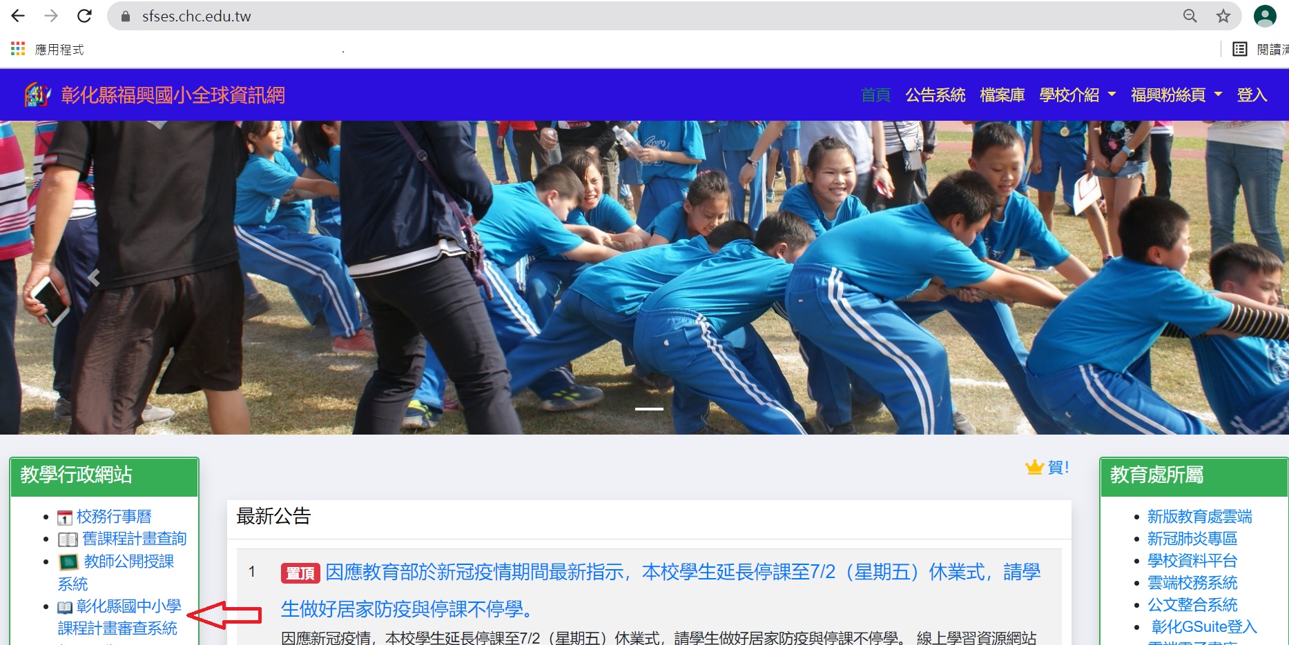Screen dimensions: 1289x645
Task: Expand the 福興粉絲頁 dropdown menu
Action: (x=1176, y=95)
